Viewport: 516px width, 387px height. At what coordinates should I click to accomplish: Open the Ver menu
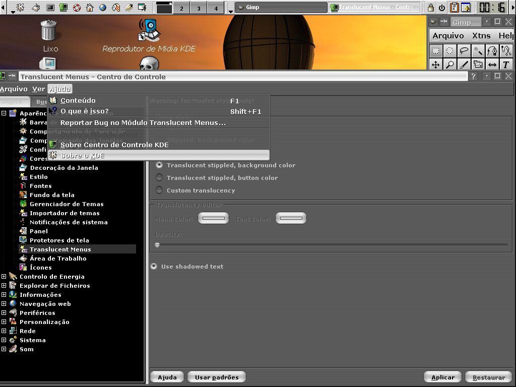point(38,89)
